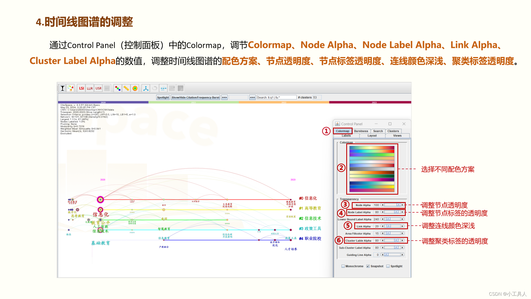Click the USR label source icon

click(98, 88)
